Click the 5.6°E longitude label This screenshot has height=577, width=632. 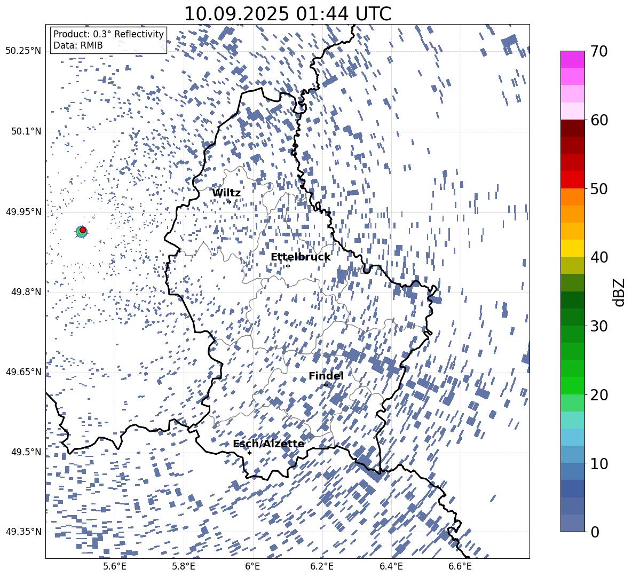[114, 566]
